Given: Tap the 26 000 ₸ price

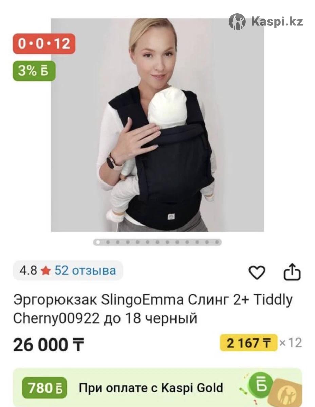Looking at the screenshot, I should pyautogui.click(x=49, y=345).
